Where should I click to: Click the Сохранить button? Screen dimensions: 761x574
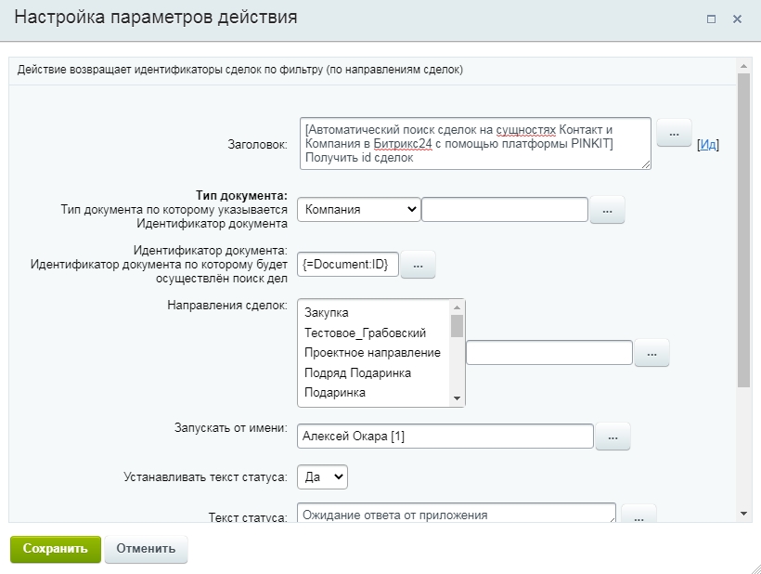pyautogui.click(x=56, y=549)
